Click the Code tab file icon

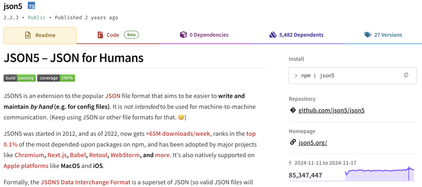click(x=100, y=35)
